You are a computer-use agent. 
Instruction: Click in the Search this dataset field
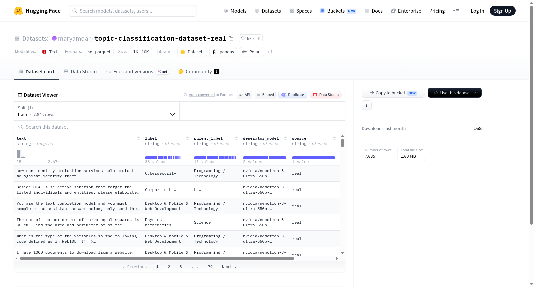pos(180,127)
